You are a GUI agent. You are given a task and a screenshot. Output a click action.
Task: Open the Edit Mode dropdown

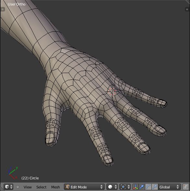coord(84,187)
